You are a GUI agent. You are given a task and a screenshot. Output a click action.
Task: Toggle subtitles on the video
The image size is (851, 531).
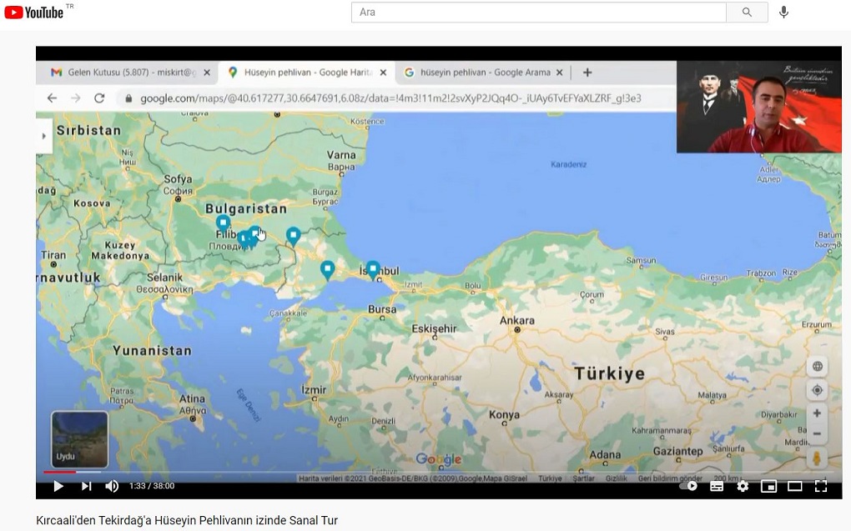[x=717, y=486]
